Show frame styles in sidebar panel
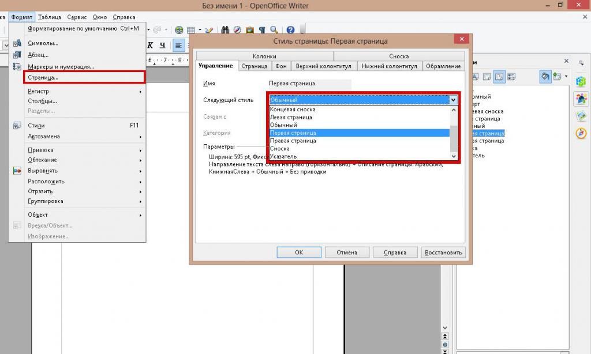Image resolution: width=591 pixels, height=354 pixels. click(487, 77)
